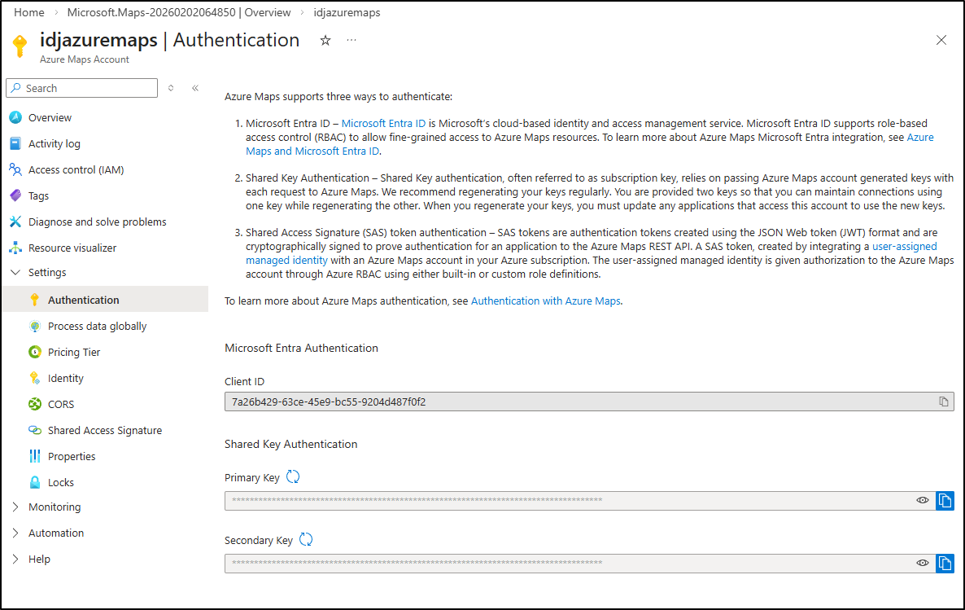Screen dimensions: 965x610
Task: Open the more options ellipsis menu
Action: point(352,41)
